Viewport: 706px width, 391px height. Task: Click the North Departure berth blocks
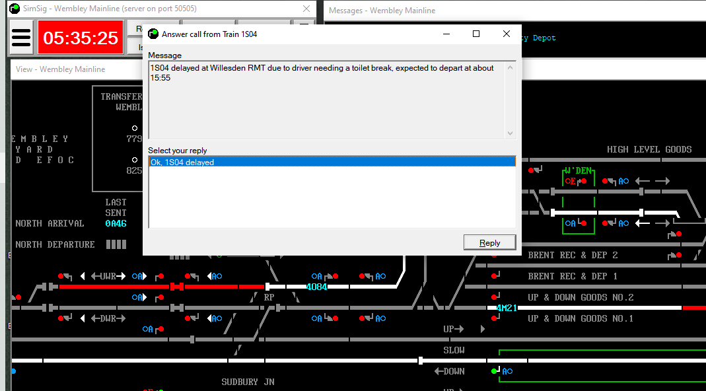pos(116,244)
